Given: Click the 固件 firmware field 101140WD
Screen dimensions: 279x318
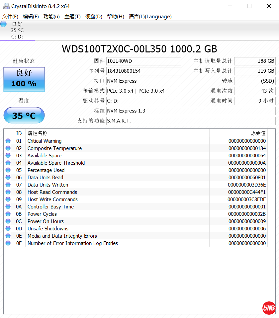Looking at the screenshot, I should pos(143,61).
